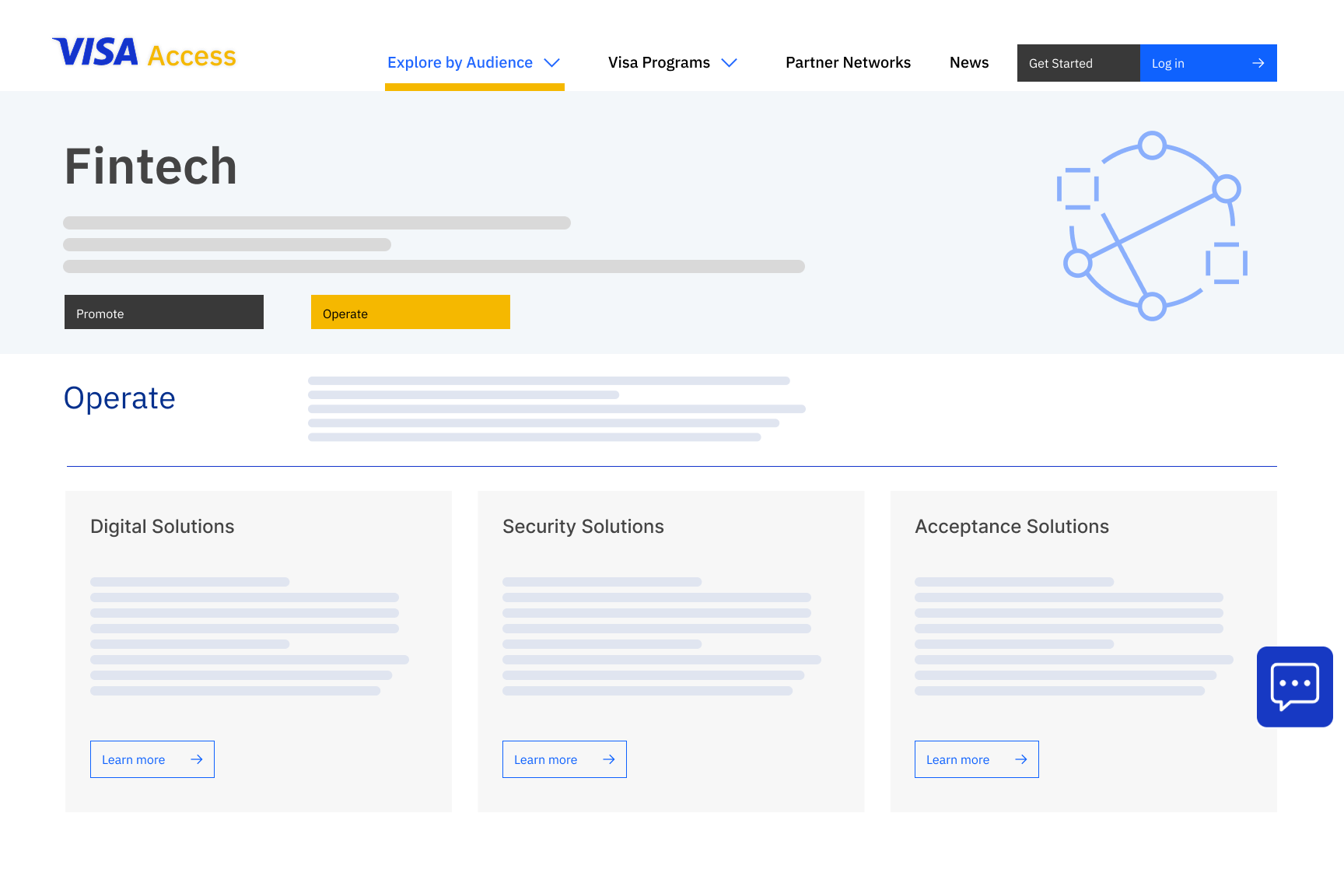Click the Log in button
The image size is (1344, 869).
(x=1209, y=63)
